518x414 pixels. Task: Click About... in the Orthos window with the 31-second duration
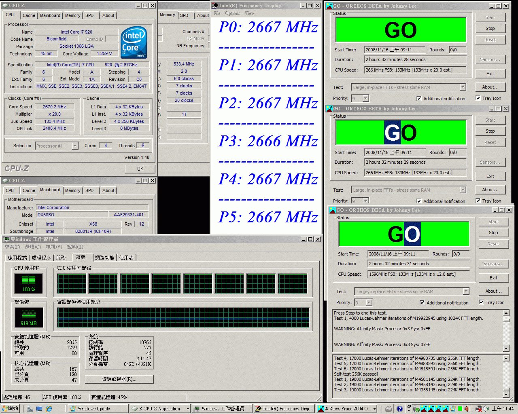pyautogui.click(x=493, y=291)
